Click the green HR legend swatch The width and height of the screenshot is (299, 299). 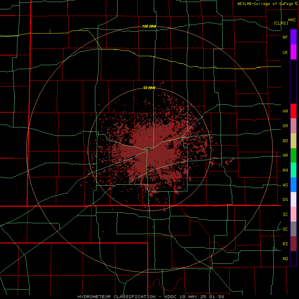[x=293, y=155]
